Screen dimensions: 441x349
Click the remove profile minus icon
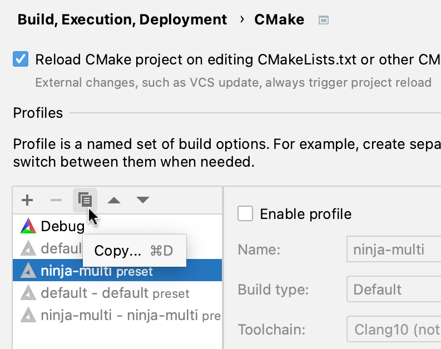(56, 200)
